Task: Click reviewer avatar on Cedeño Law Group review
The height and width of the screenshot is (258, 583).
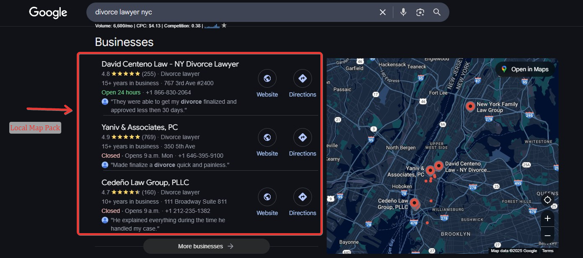Action: pos(105,220)
